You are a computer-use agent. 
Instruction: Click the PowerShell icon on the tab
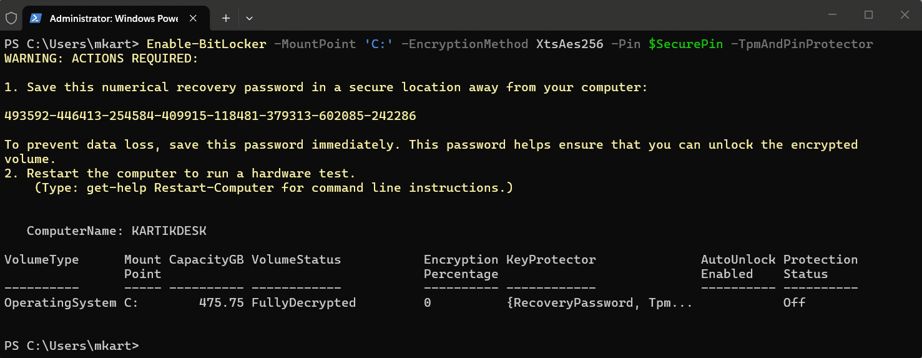pos(37,18)
